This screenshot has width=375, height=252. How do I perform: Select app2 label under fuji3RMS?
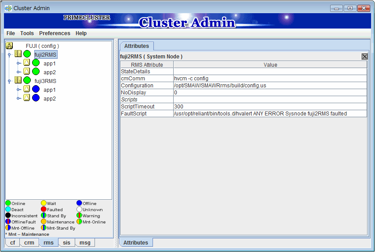50,98
